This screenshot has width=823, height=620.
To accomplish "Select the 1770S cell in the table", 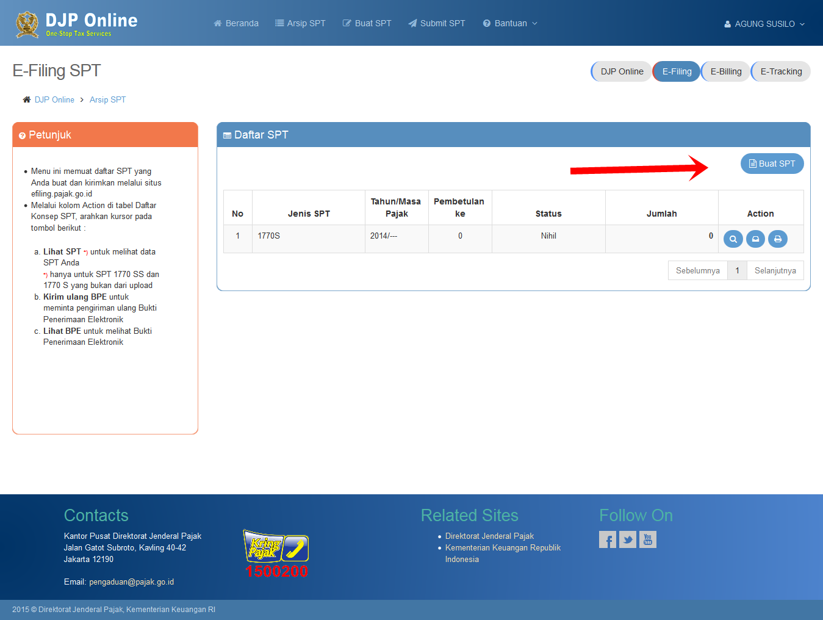I will click(309, 239).
